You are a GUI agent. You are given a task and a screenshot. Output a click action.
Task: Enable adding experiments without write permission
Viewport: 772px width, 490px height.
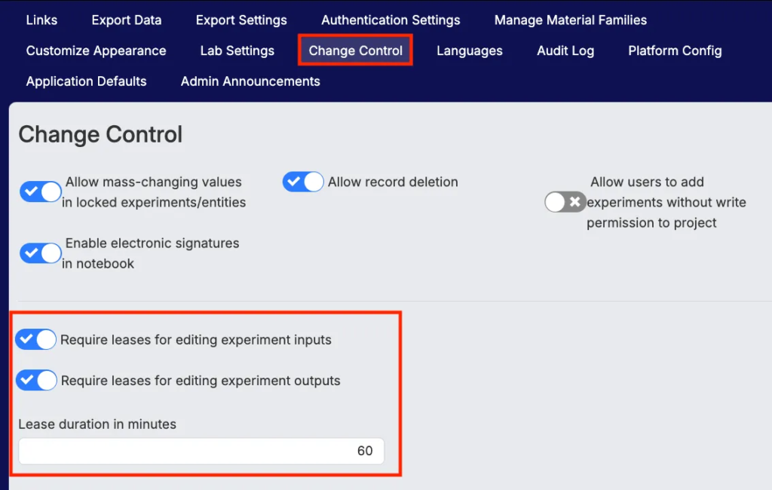pyautogui.click(x=565, y=202)
